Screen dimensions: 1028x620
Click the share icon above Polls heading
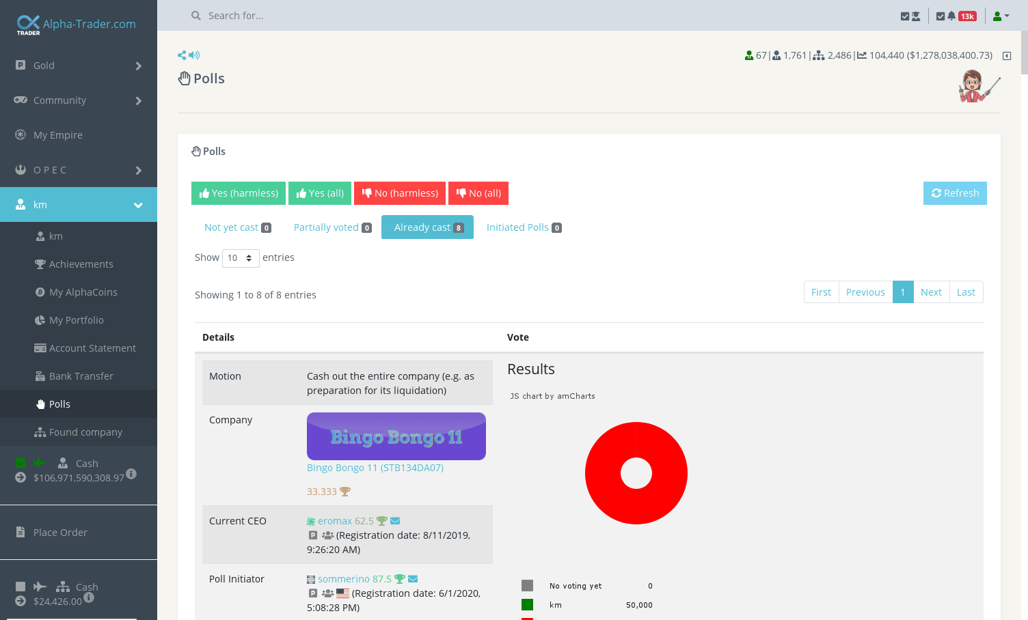point(182,55)
